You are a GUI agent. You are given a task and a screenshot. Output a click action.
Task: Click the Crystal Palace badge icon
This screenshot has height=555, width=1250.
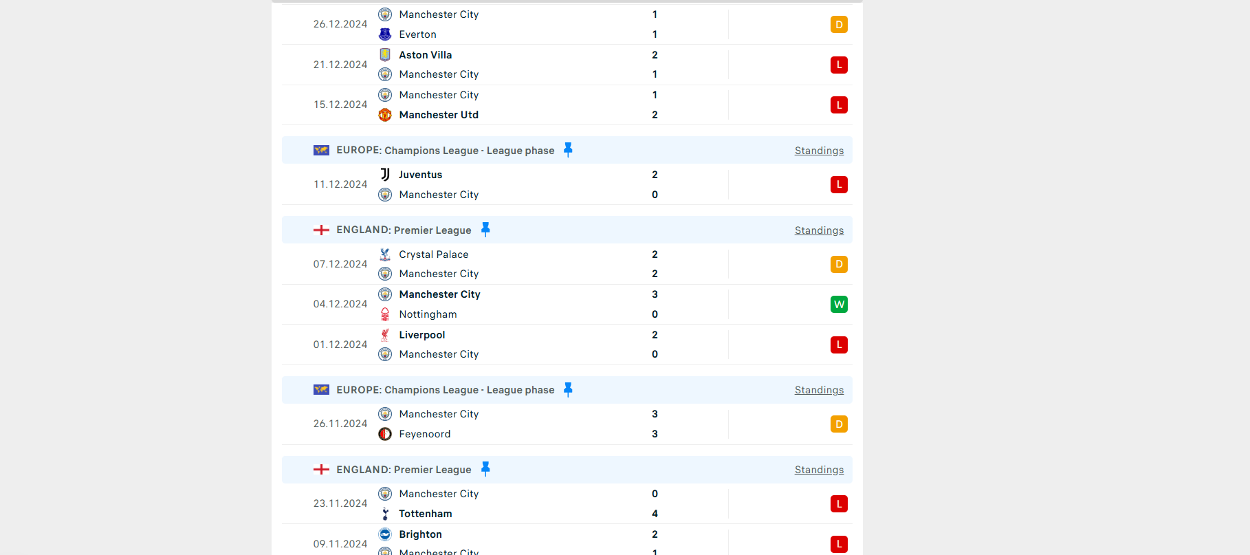click(x=385, y=254)
